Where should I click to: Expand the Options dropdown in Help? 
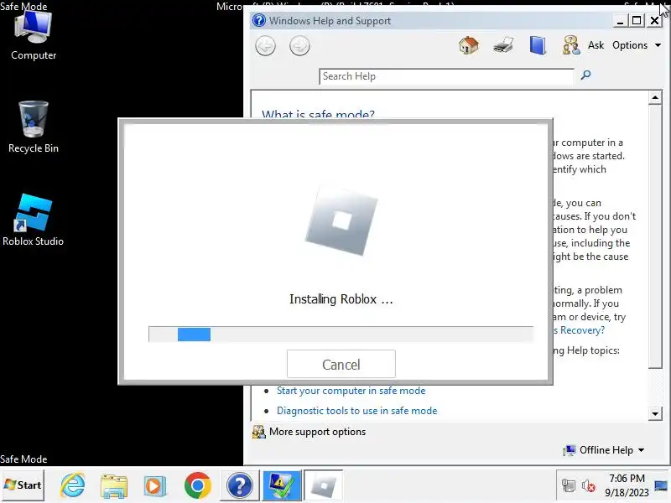click(x=637, y=45)
